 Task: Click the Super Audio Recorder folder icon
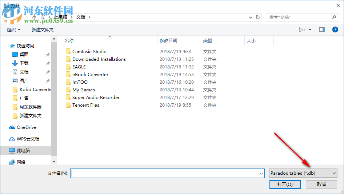[68, 97]
